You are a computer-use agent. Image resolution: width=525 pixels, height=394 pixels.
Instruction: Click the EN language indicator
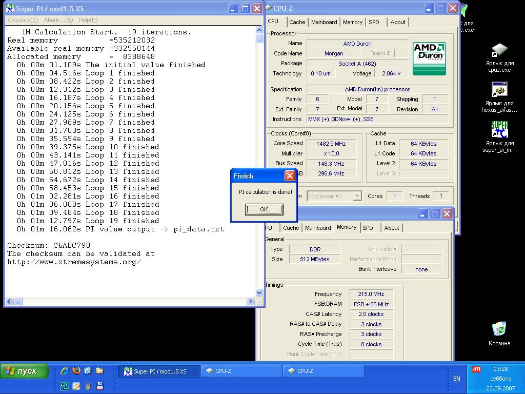[x=456, y=379]
